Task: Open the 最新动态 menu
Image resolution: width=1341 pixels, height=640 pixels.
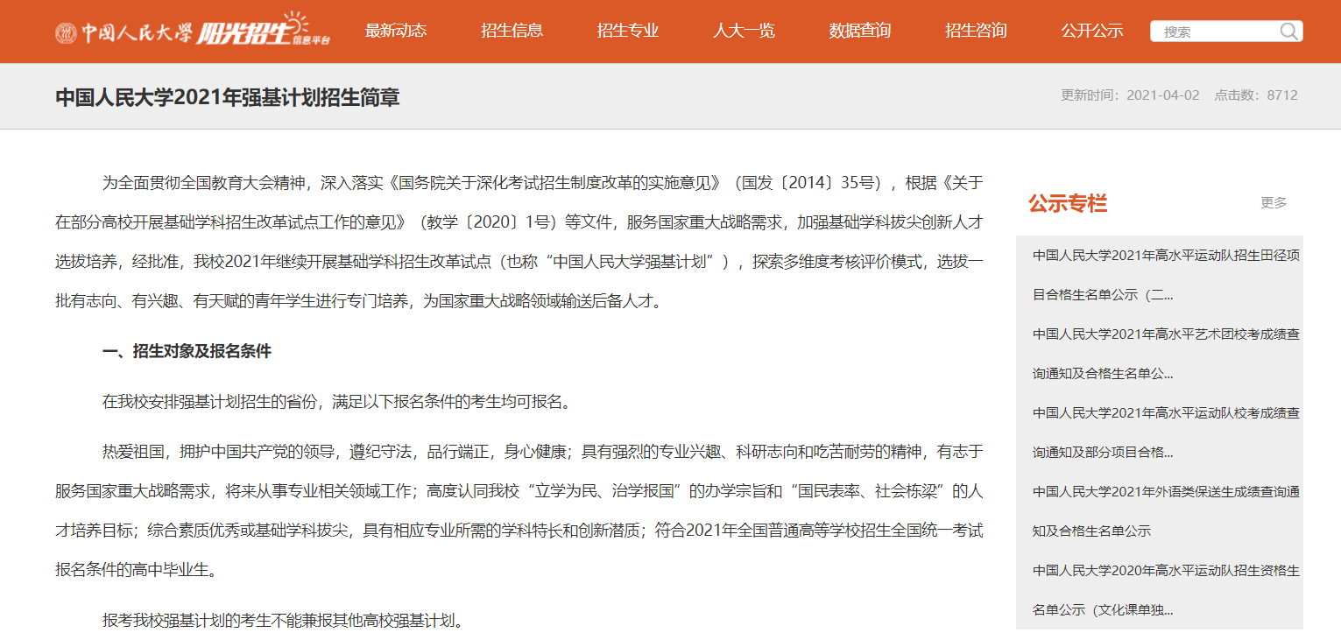Action: point(396,31)
